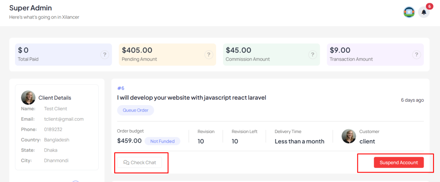The image size is (440, 182).
Task: Click the Total Paid help question mark
Action: click(105, 55)
